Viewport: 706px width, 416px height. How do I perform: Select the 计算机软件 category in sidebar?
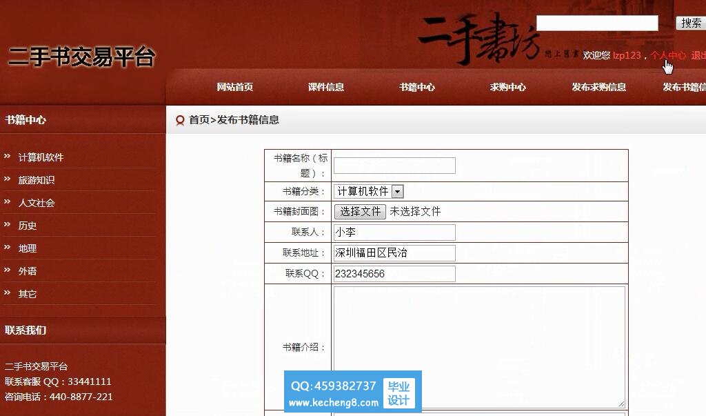click(41, 157)
